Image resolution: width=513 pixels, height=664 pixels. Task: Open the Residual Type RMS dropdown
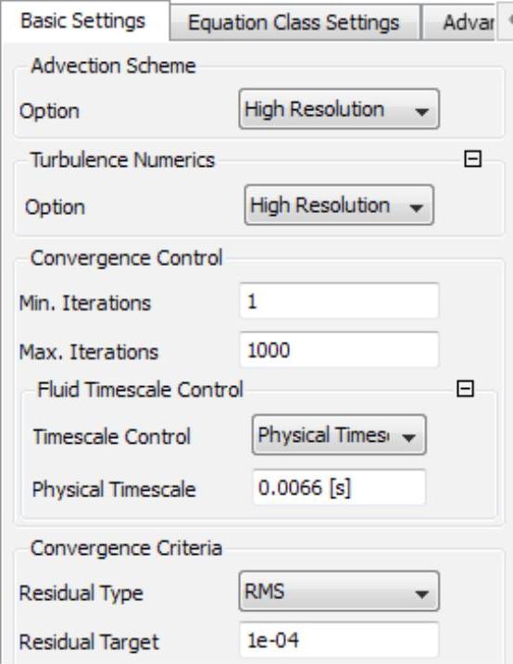[339, 591]
